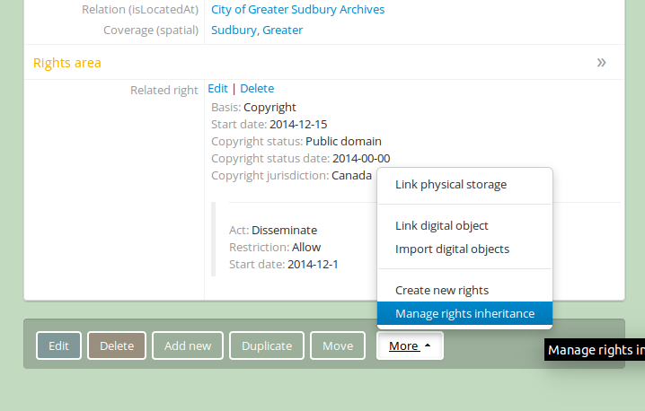Viewport: 645px width, 411px height.
Task: Click the Delete link for Related right
Action: (257, 89)
